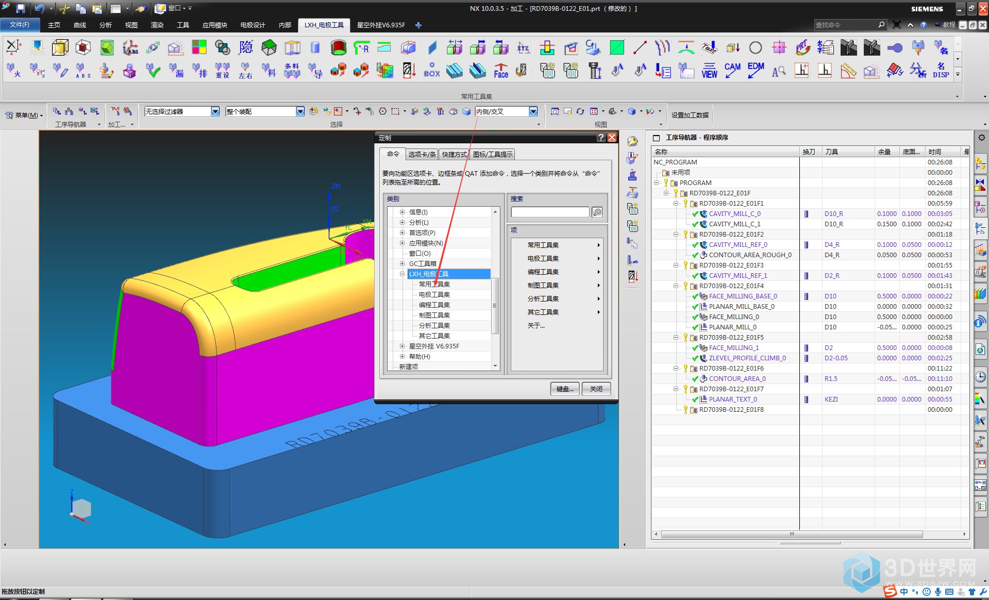This screenshot has width=989, height=600.
Task: Click the undo arrow icon
Action: [x=39, y=8]
